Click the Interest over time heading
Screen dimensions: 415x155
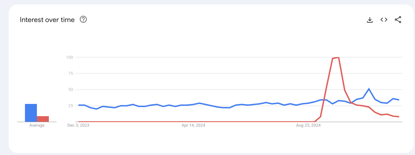(x=47, y=20)
